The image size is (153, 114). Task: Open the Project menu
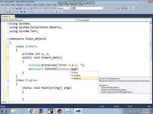[28, 5]
